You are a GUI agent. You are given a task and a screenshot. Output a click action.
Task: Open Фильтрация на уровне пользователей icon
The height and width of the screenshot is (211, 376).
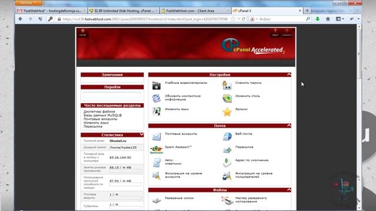227,176
